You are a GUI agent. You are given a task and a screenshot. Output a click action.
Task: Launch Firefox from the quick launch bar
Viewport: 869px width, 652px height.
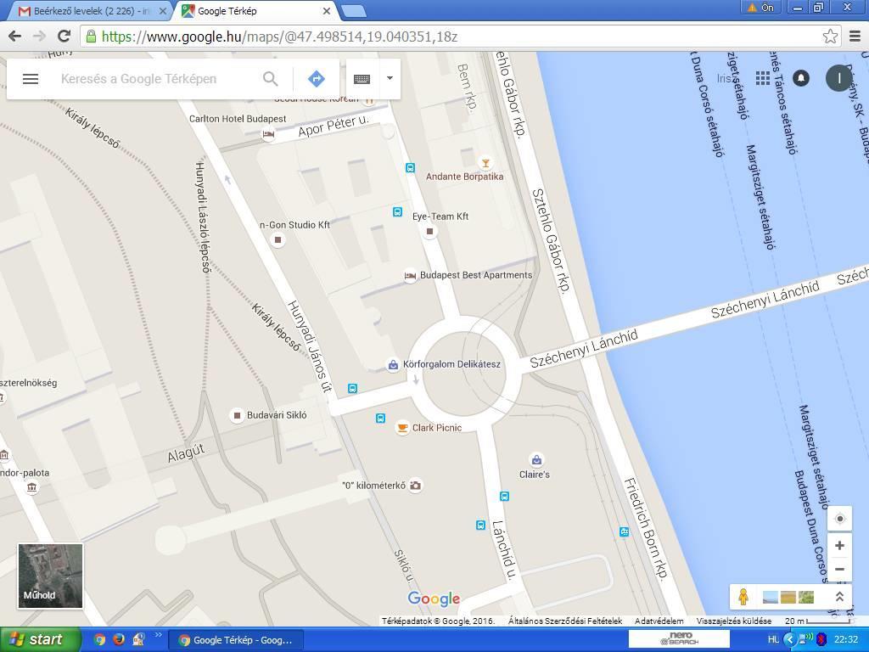[119, 640]
